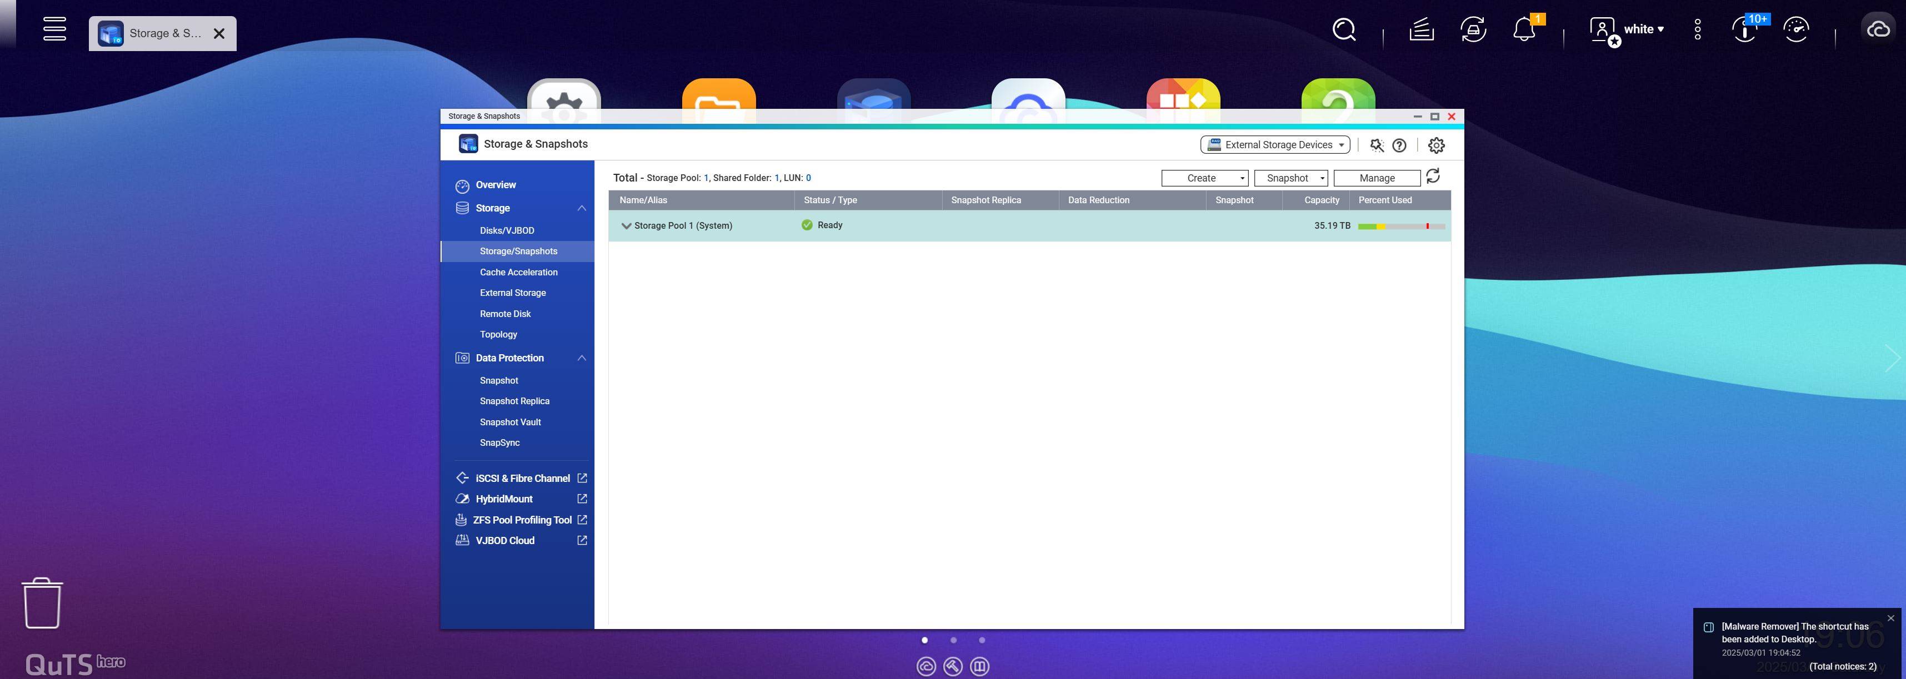Click the Capacity column header
The width and height of the screenshot is (1906, 679).
click(x=1315, y=200)
